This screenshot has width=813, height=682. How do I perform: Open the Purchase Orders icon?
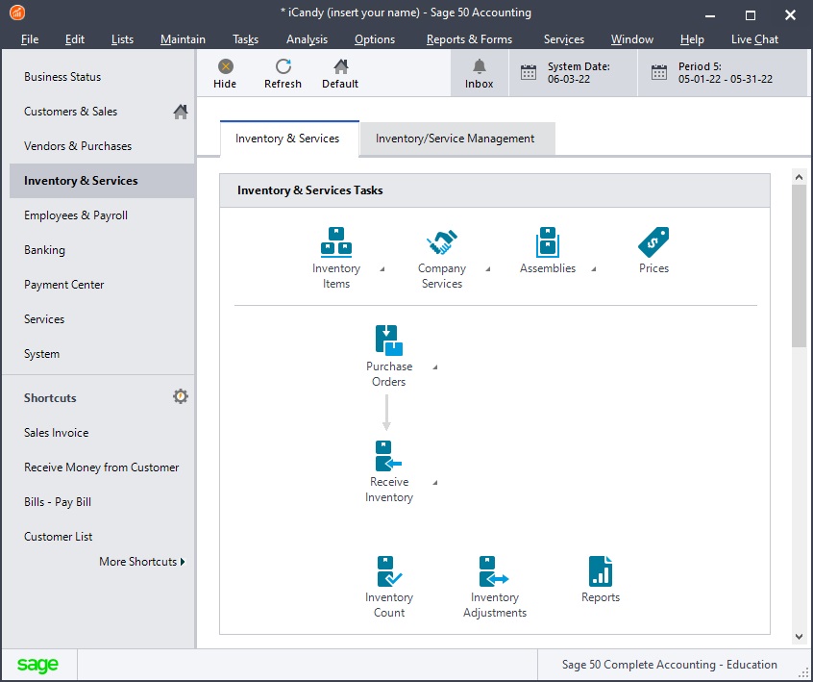[x=389, y=340]
